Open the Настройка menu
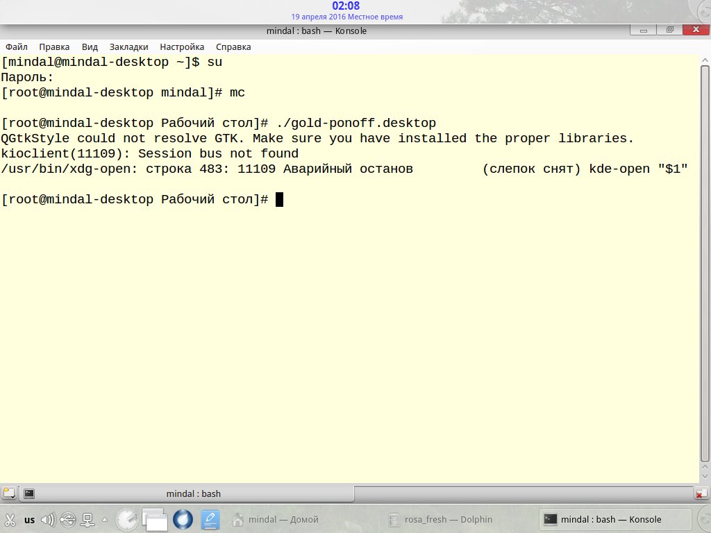Screen dimensions: 711x533 [182, 46]
